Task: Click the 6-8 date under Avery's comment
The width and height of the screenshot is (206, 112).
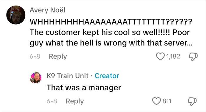Action: pyautogui.click(x=35, y=57)
